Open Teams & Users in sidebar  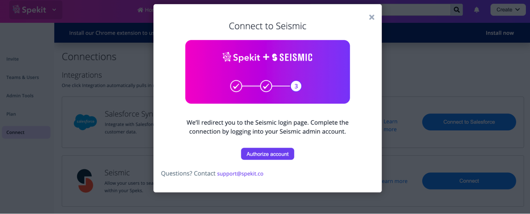click(23, 78)
